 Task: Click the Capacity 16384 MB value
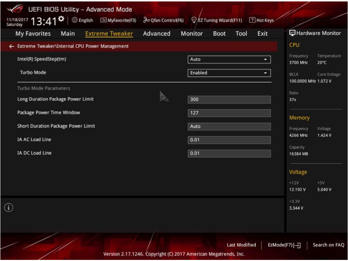pos(298,154)
